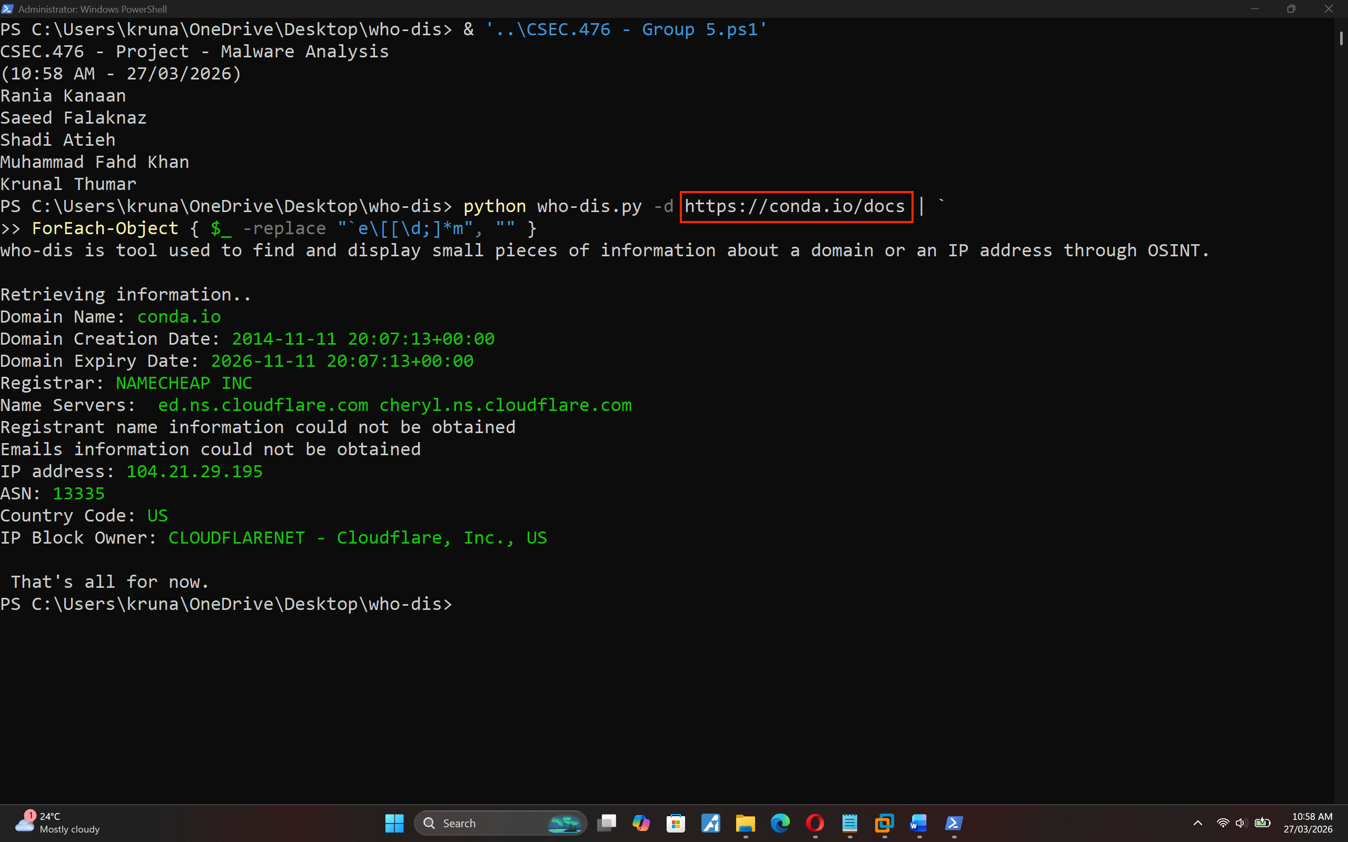Open Microsoft Store taskbar icon
This screenshot has height=842, width=1348.
point(676,823)
